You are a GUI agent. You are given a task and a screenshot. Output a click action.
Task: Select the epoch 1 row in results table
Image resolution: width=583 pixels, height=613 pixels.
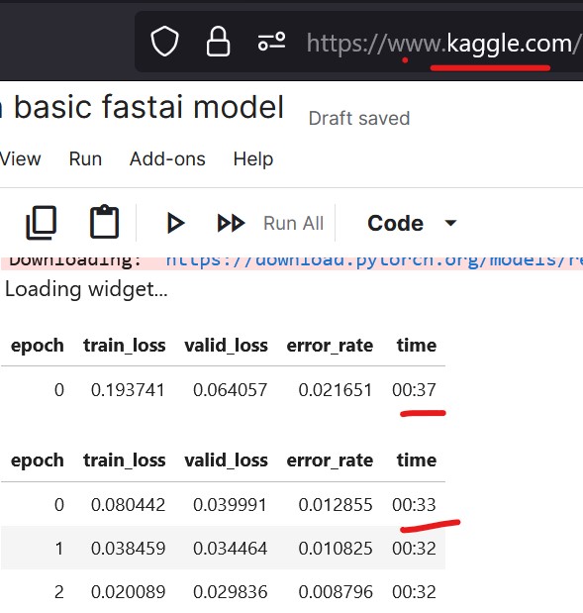click(223, 548)
